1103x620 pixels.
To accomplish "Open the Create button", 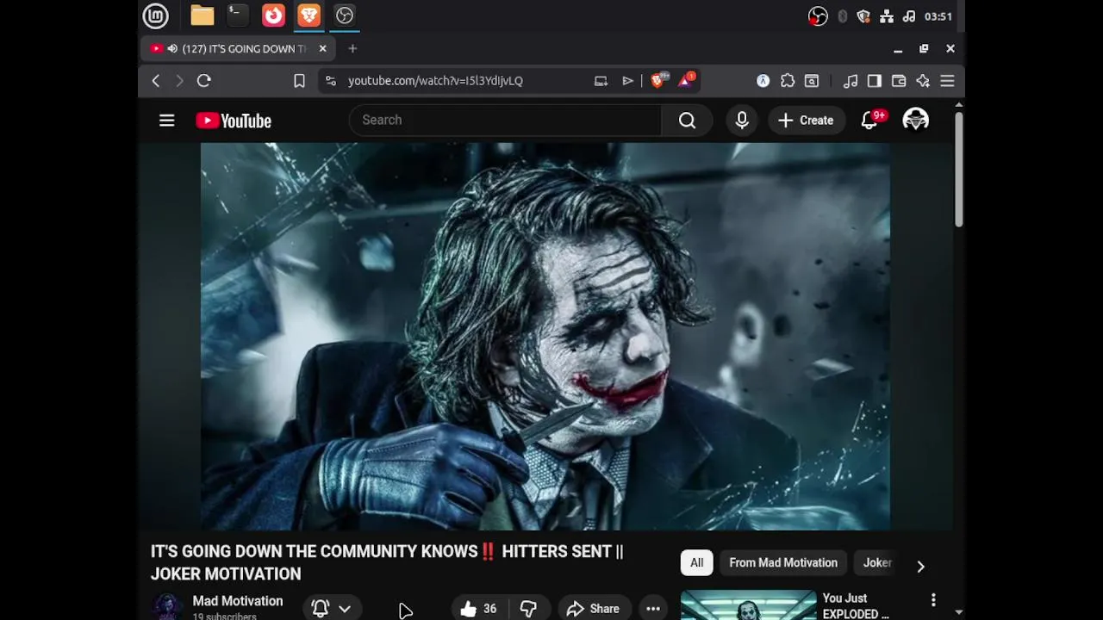I will tap(806, 121).
